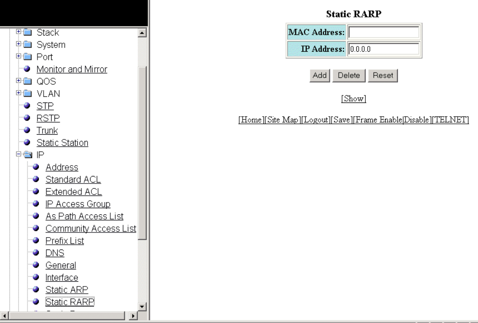Open the IP Access Group link
The height and width of the screenshot is (323, 478).
coord(78,204)
